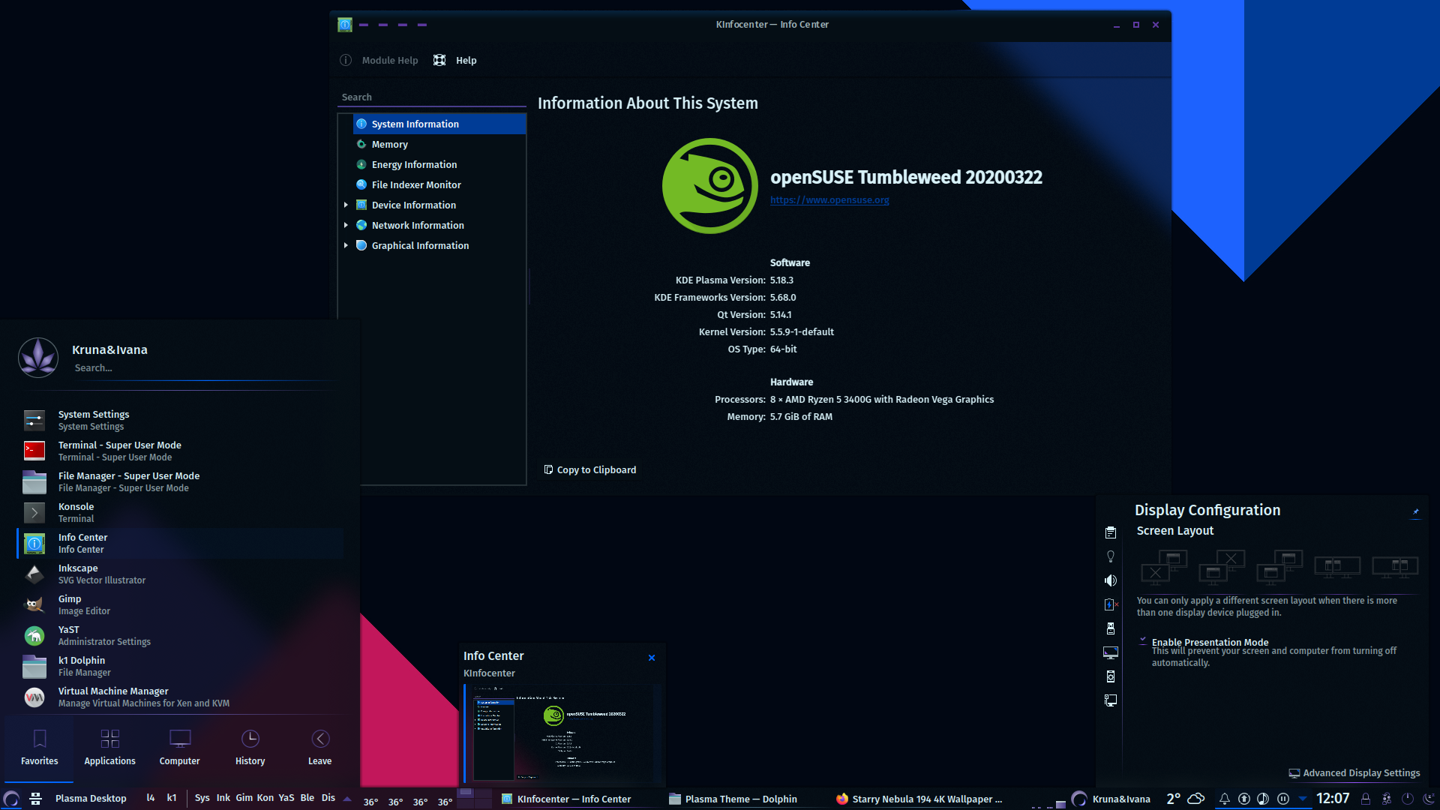The image size is (1440, 810).
Task: Select Memory in module list
Action: 439,144
